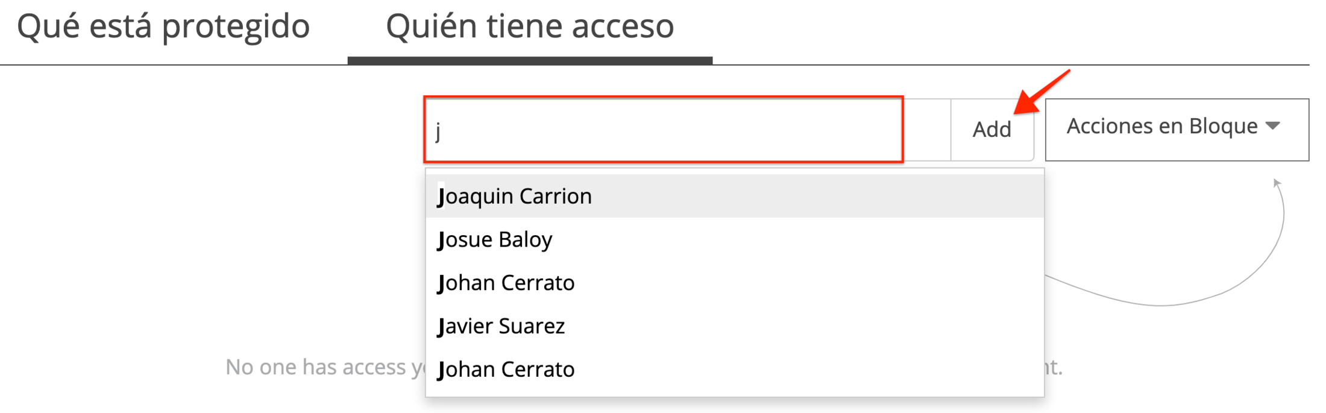Select the second name in the suggestions
1326x413 pixels.
point(495,239)
